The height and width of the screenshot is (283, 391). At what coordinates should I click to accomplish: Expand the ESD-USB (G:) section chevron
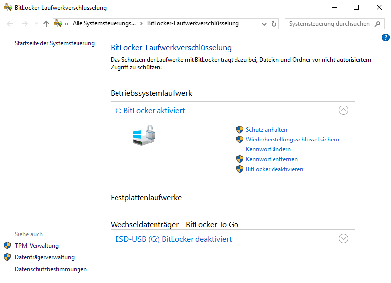tap(343, 239)
